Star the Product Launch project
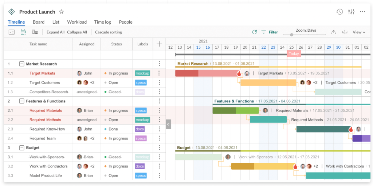 coord(62,12)
